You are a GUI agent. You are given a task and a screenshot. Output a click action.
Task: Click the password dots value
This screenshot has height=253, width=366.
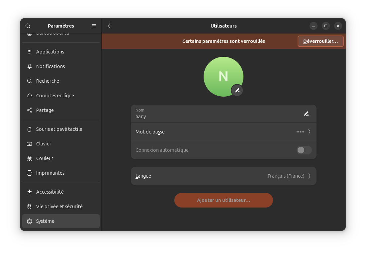point(301,132)
